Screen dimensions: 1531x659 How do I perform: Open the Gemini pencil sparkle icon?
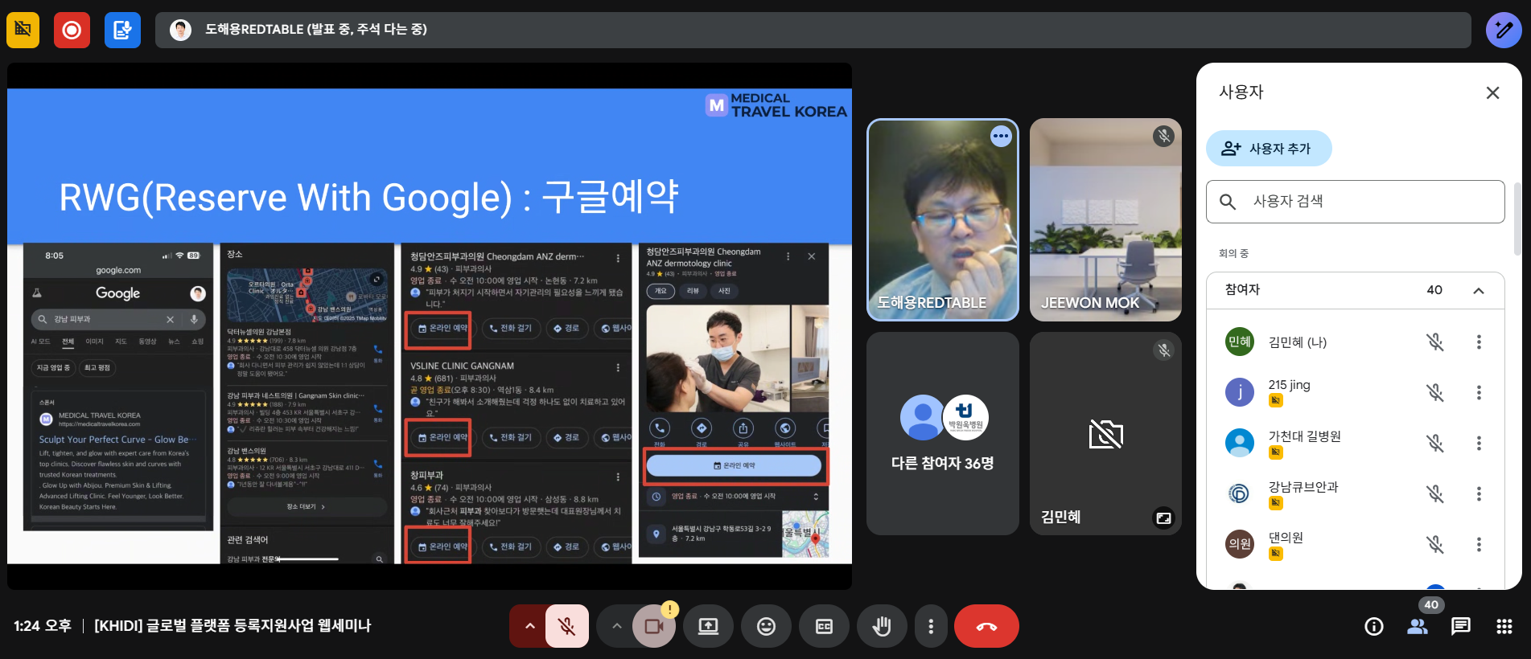pyautogui.click(x=1503, y=31)
